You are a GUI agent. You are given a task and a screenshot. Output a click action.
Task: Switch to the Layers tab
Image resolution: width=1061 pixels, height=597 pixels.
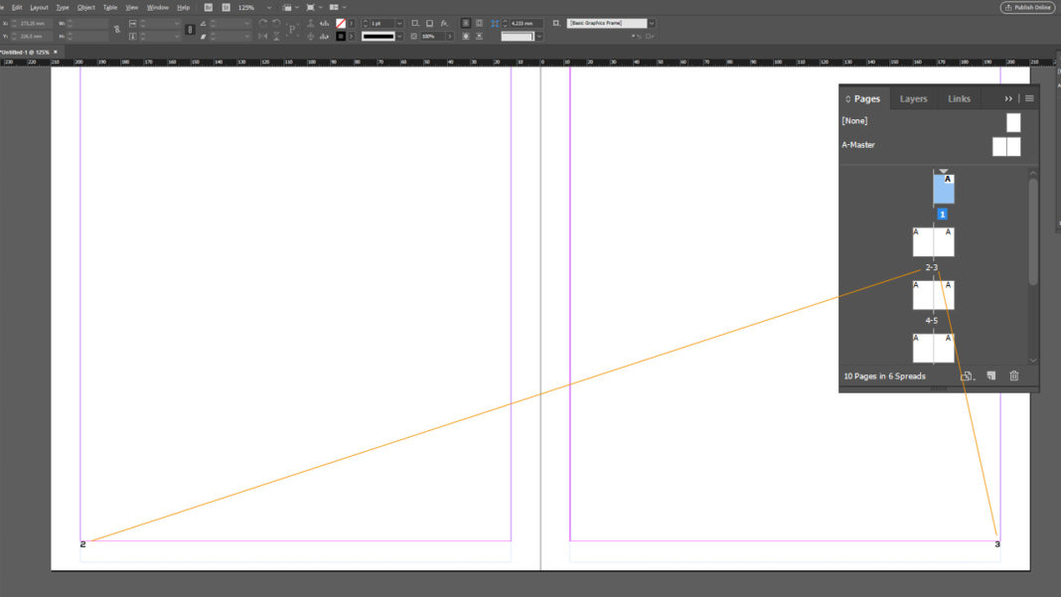[912, 97]
